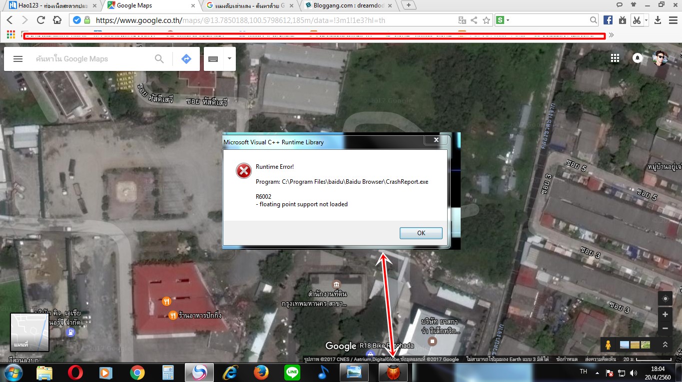Open the Google Maps hamburger menu
Image resolution: width=682 pixels, height=382 pixels.
point(18,59)
